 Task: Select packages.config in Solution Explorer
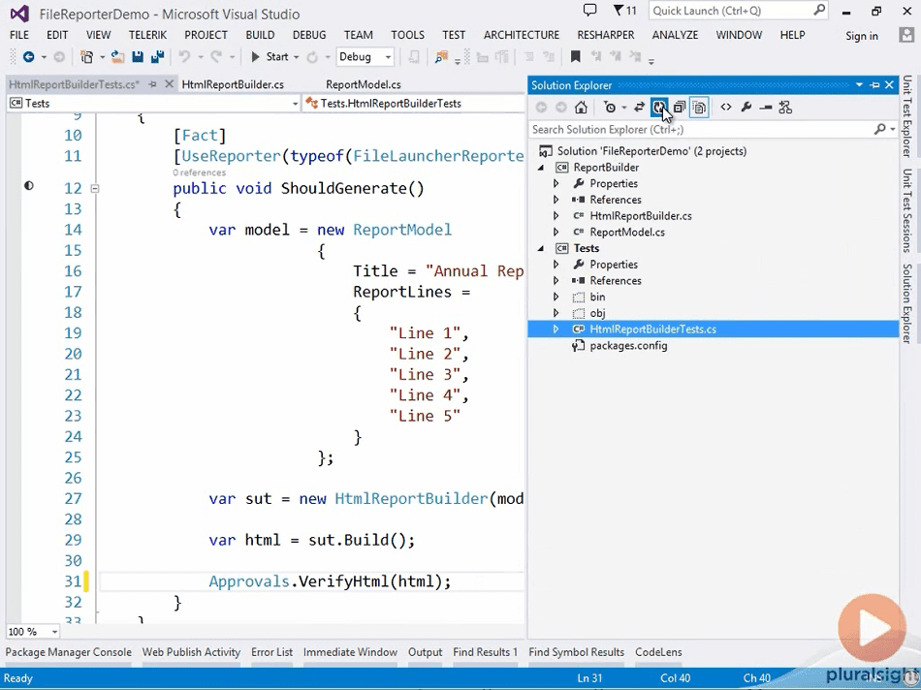pos(628,346)
